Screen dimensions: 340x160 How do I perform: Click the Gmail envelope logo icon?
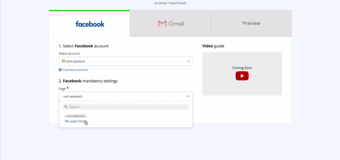tap(162, 23)
